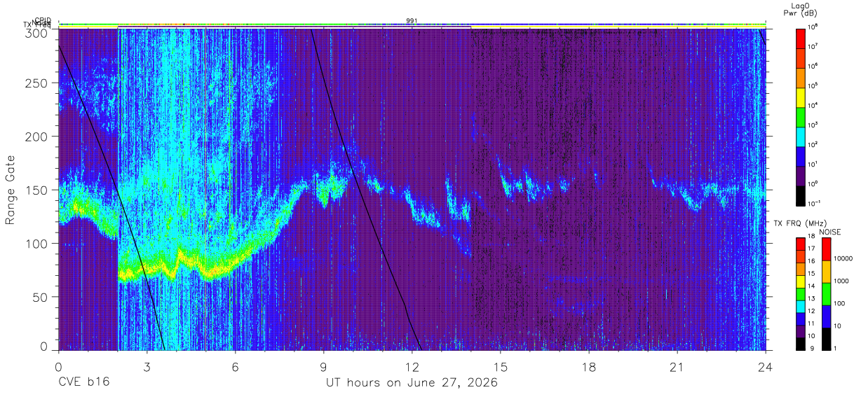
Task: Click the '21' UT hour tick label
Action: click(x=677, y=367)
